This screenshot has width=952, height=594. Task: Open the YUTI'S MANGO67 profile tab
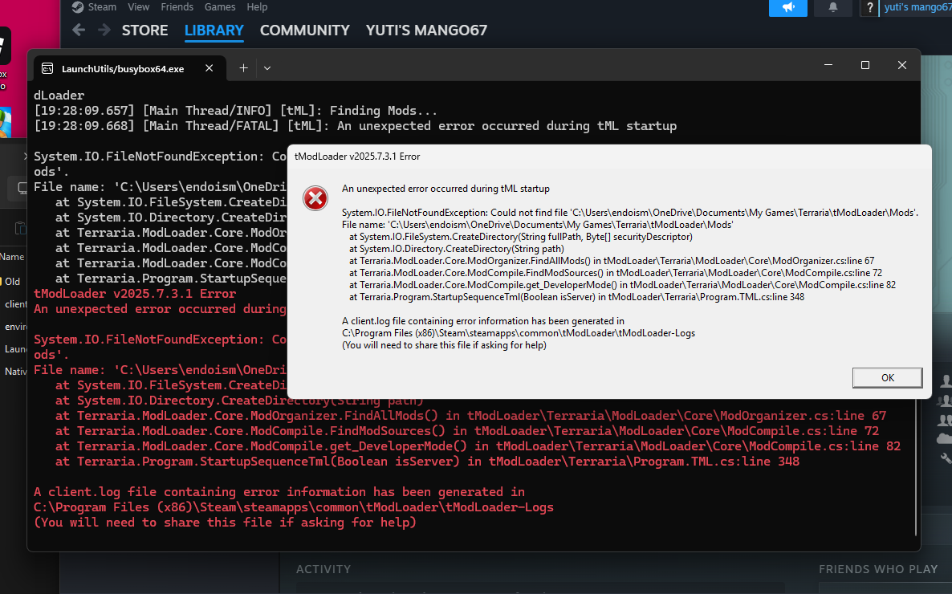426,31
